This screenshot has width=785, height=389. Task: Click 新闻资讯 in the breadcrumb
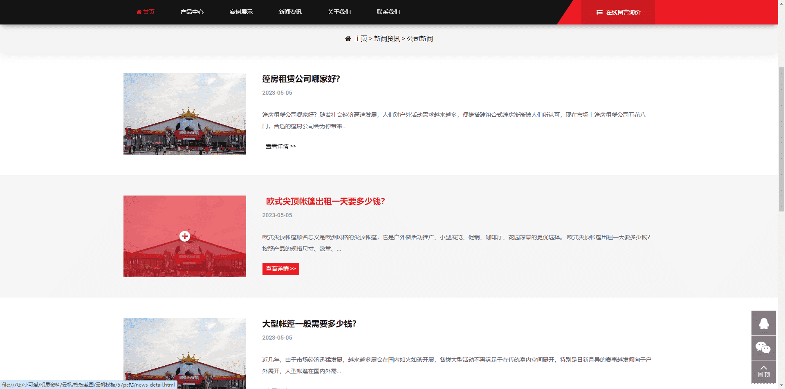click(x=387, y=39)
